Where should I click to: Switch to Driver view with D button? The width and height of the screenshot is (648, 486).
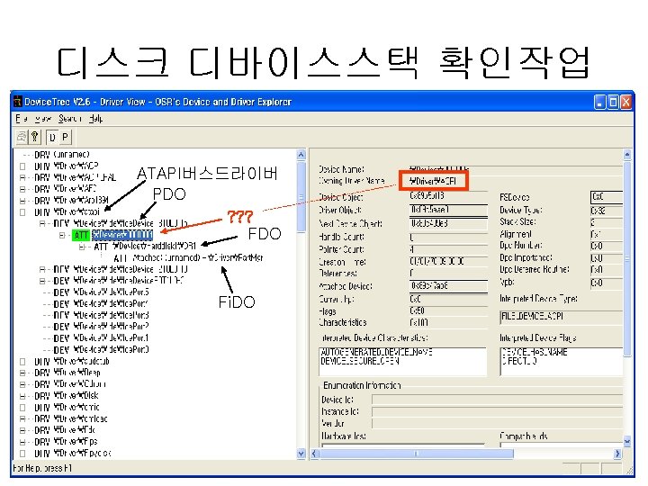pyautogui.click(x=52, y=137)
